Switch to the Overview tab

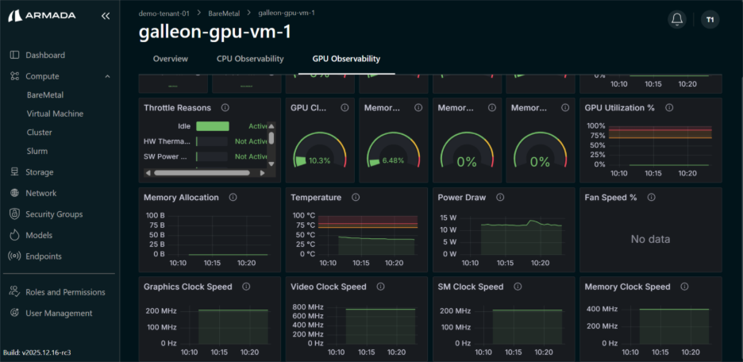coord(171,59)
